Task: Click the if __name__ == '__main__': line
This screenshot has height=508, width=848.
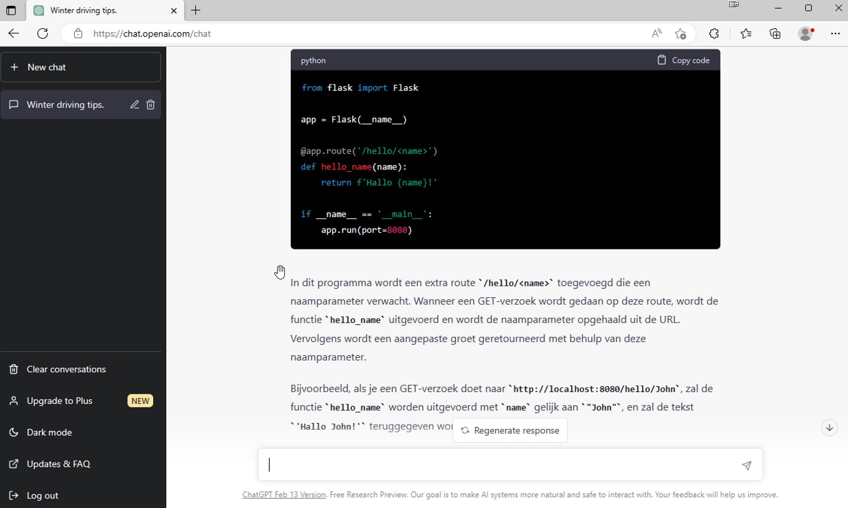Action: coord(366,214)
